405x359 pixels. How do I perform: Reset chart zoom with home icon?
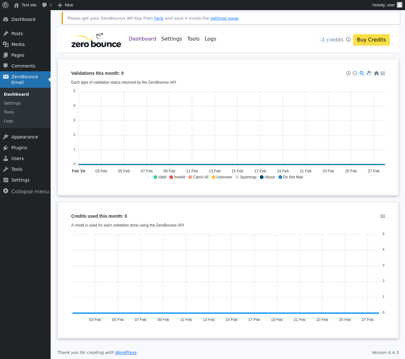[376, 73]
